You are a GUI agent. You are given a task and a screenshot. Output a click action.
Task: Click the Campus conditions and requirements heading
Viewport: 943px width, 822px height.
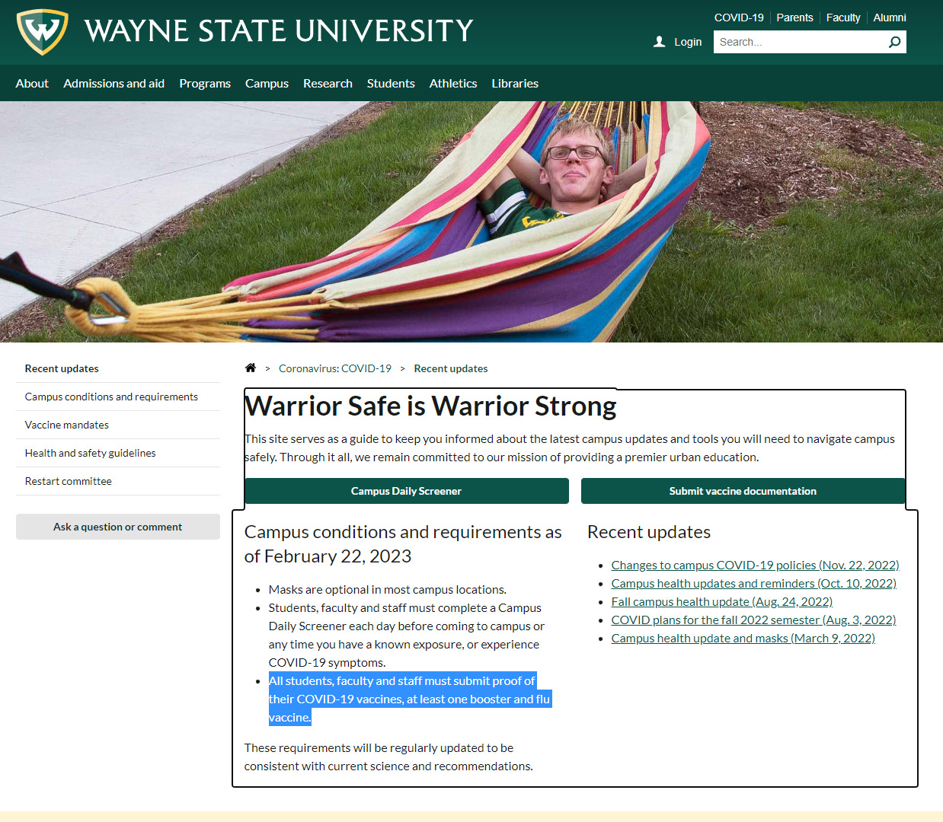(x=403, y=544)
